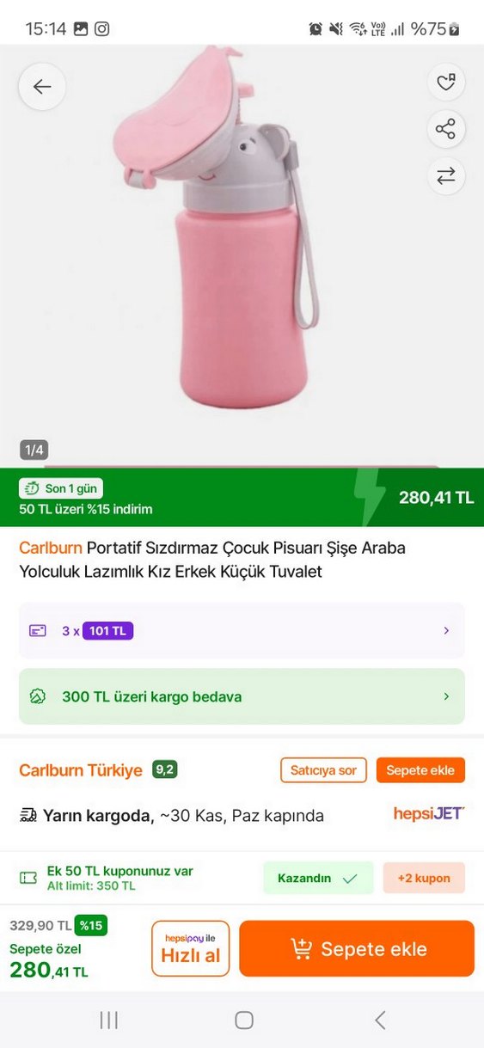
Task: Open the Carlburn brand link
Action: pos(51,548)
